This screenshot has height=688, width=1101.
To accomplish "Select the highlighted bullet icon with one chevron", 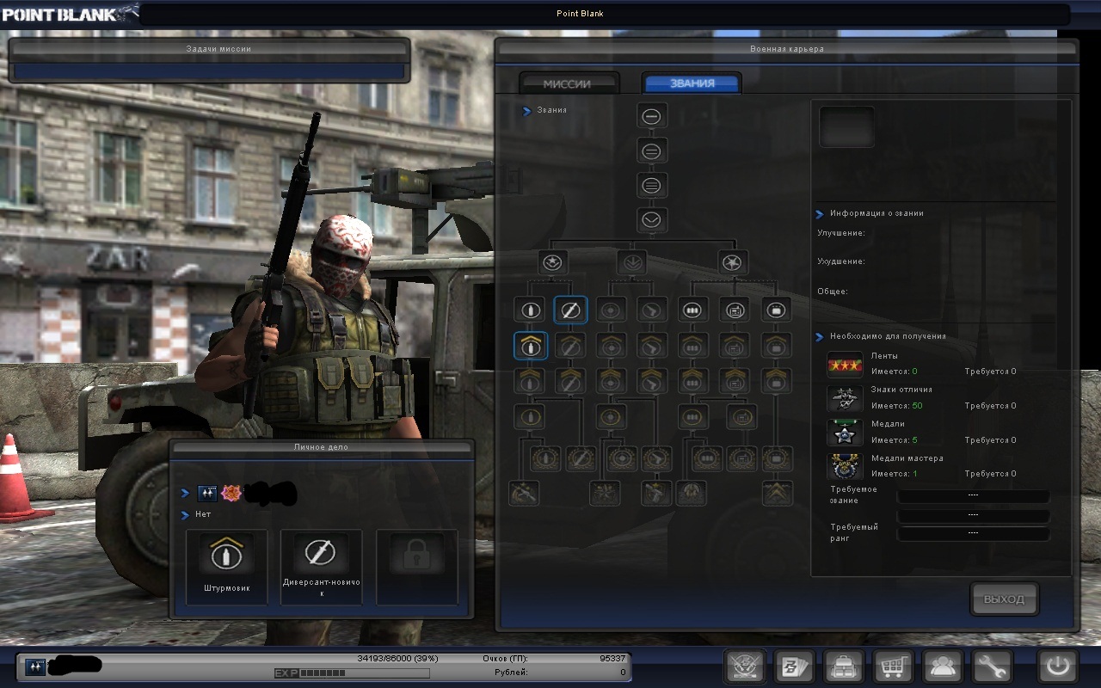I will click(531, 345).
